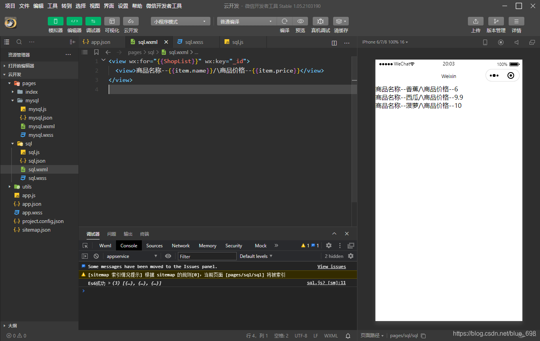This screenshot has width=540, height=341.
Task: Open project.config.json file
Action: click(39, 221)
